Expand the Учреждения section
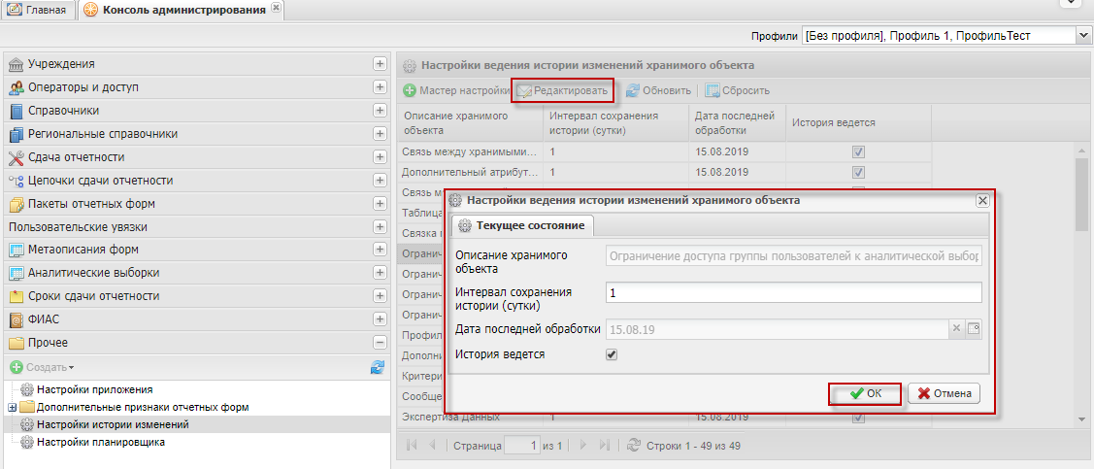Screen dimensions: 1094x469 (380, 64)
